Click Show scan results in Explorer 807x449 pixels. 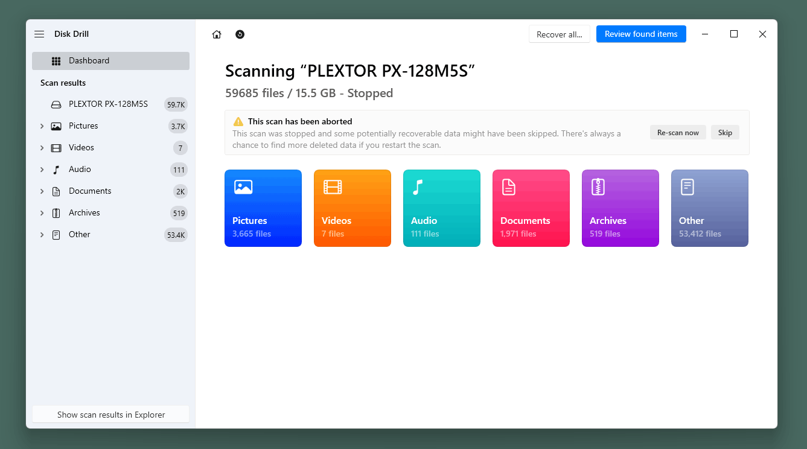point(111,415)
